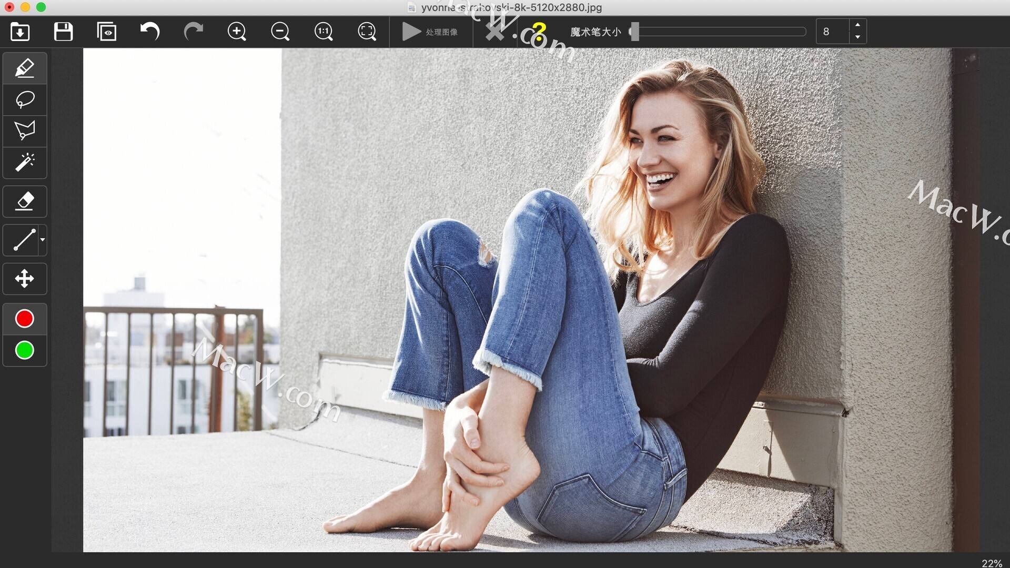This screenshot has height=568, width=1010.
Task: Open help with the yellow question mark
Action: 539,32
